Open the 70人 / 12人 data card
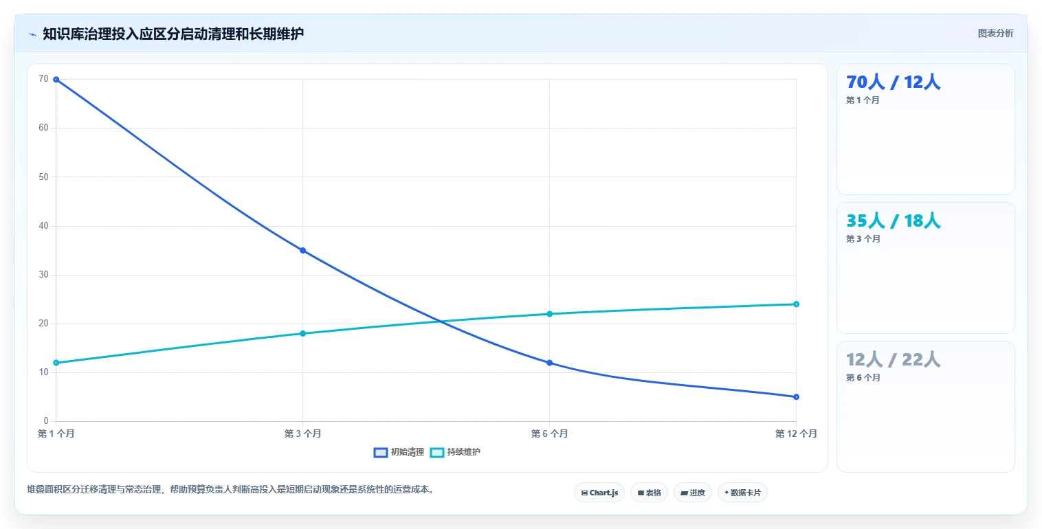The width and height of the screenshot is (1042, 529). click(925, 129)
